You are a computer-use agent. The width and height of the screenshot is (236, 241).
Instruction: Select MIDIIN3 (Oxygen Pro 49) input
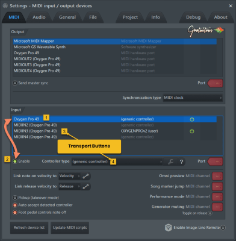(x=115, y=131)
